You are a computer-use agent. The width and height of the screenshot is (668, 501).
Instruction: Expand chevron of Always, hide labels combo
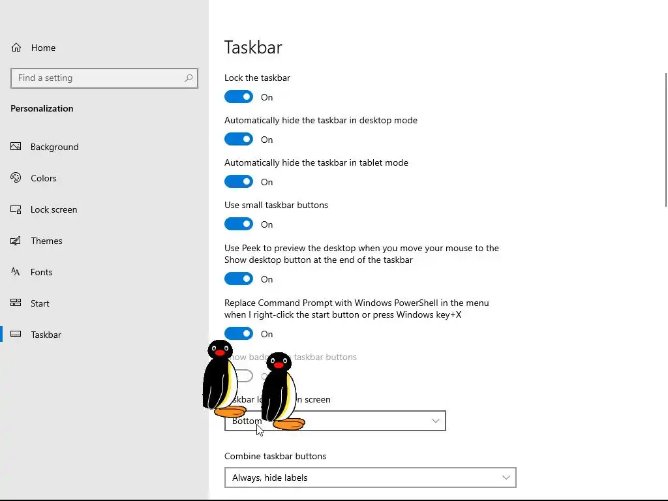point(506,478)
